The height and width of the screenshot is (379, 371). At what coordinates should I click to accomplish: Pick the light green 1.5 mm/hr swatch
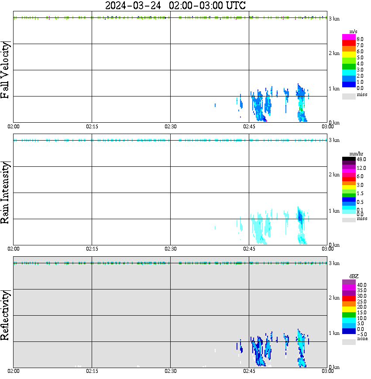[x=349, y=191]
